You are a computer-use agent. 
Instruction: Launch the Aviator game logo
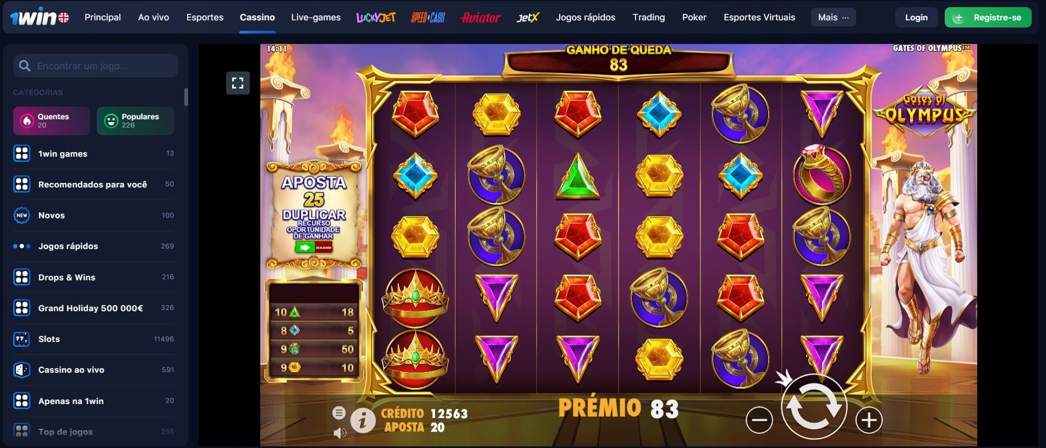pos(480,18)
